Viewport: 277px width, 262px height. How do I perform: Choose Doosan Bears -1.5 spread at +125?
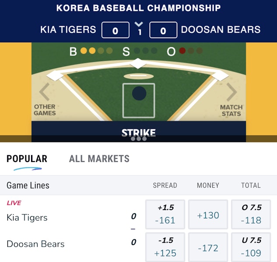(165, 247)
